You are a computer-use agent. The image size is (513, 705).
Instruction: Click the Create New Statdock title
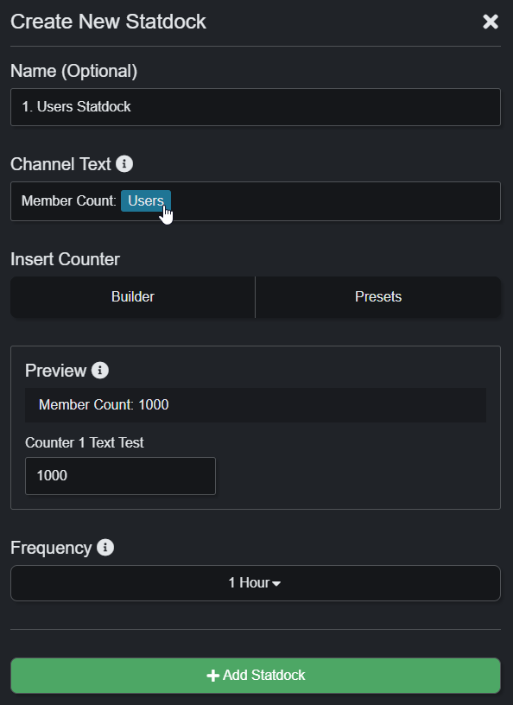pyautogui.click(x=108, y=22)
